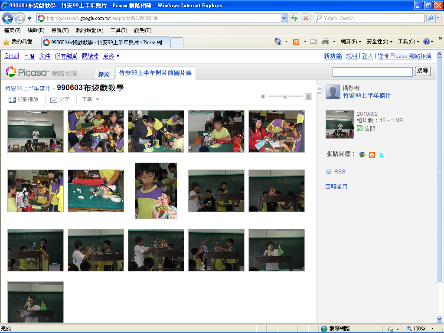Click the slideshow 投影播放 button

click(x=24, y=99)
